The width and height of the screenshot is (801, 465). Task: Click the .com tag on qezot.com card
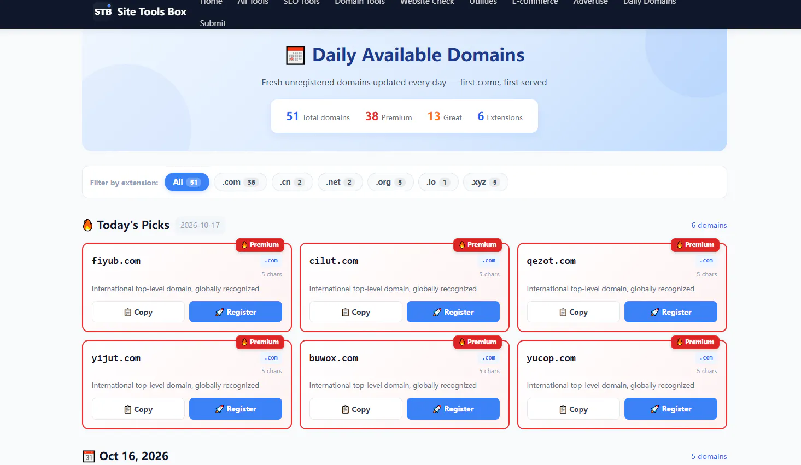click(706, 261)
